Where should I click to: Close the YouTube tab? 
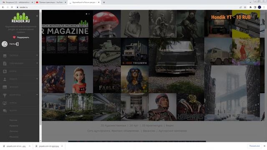(x=65, y=2)
